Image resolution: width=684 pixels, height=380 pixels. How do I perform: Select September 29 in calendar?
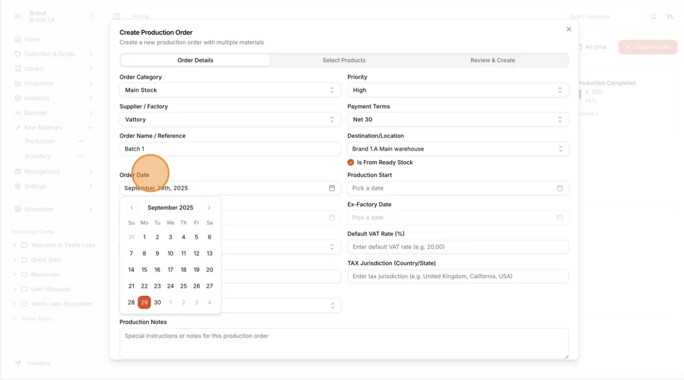(144, 302)
